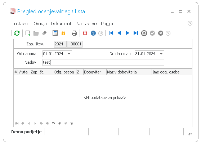Click the green refresh icon

17,33
